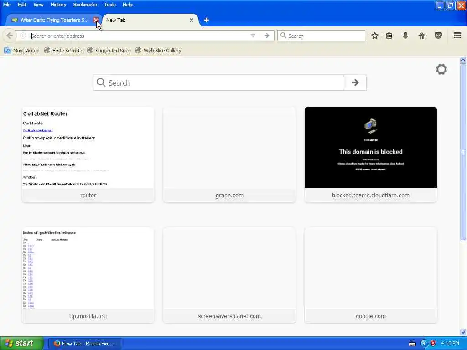Focus the new tab page Search field
Image resolution: width=467 pixels, height=350 pixels.
(x=218, y=82)
